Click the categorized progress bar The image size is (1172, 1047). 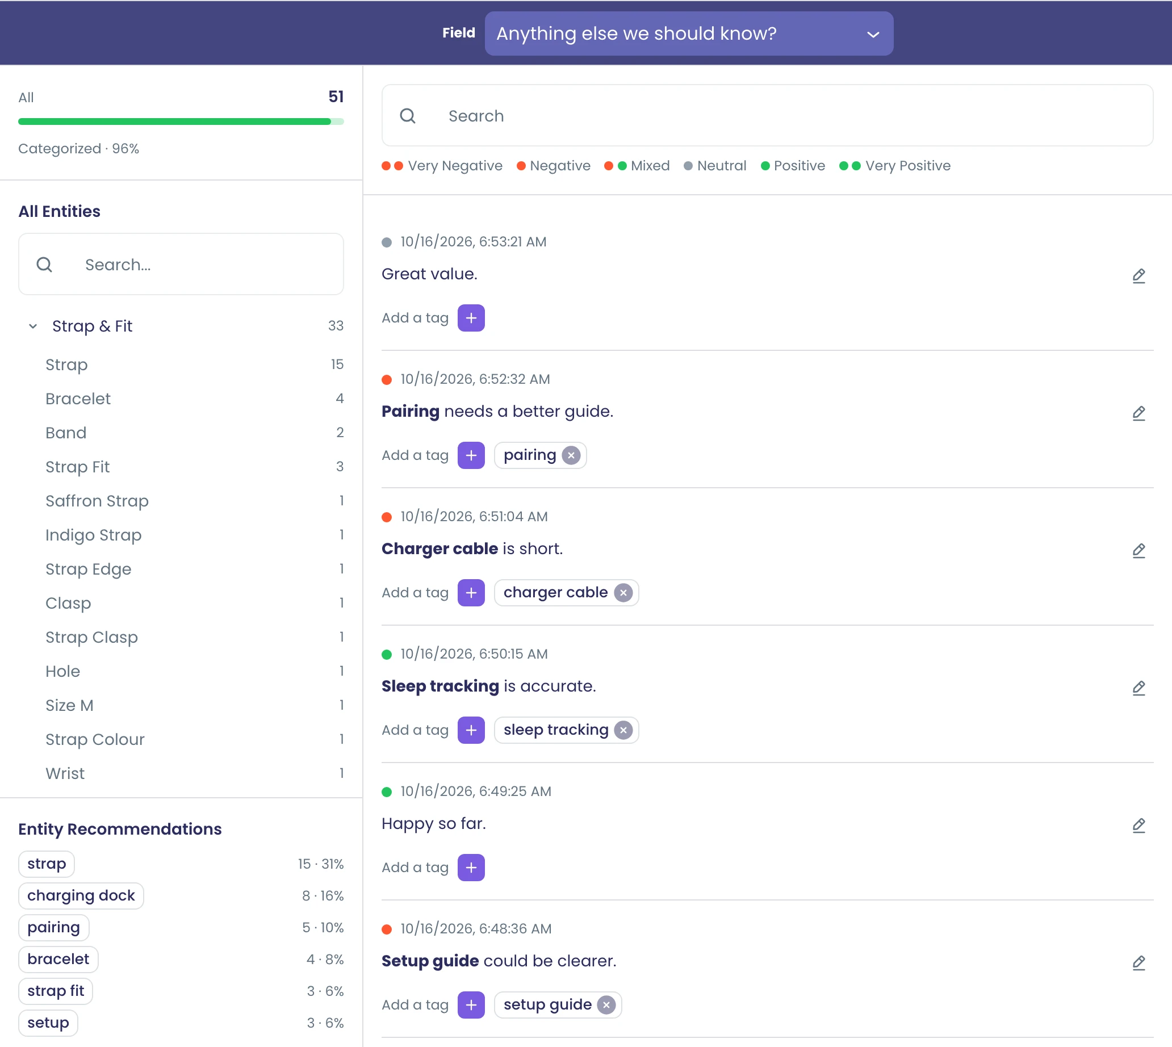pyautogui.click(x=181, y=122)
